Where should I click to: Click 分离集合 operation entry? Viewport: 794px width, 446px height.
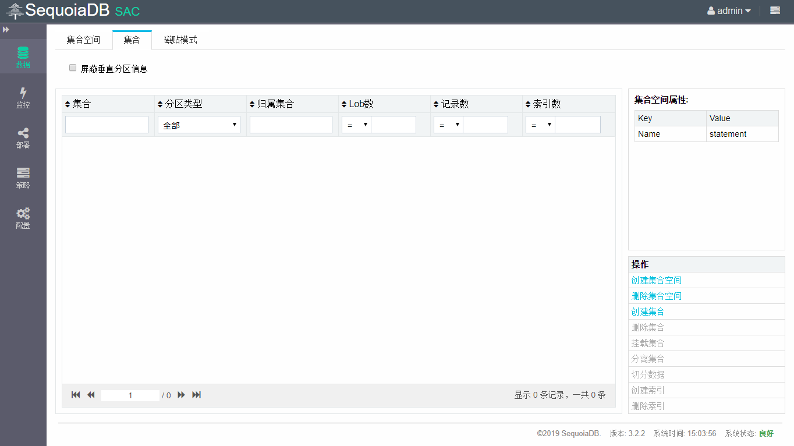[648, 359]
